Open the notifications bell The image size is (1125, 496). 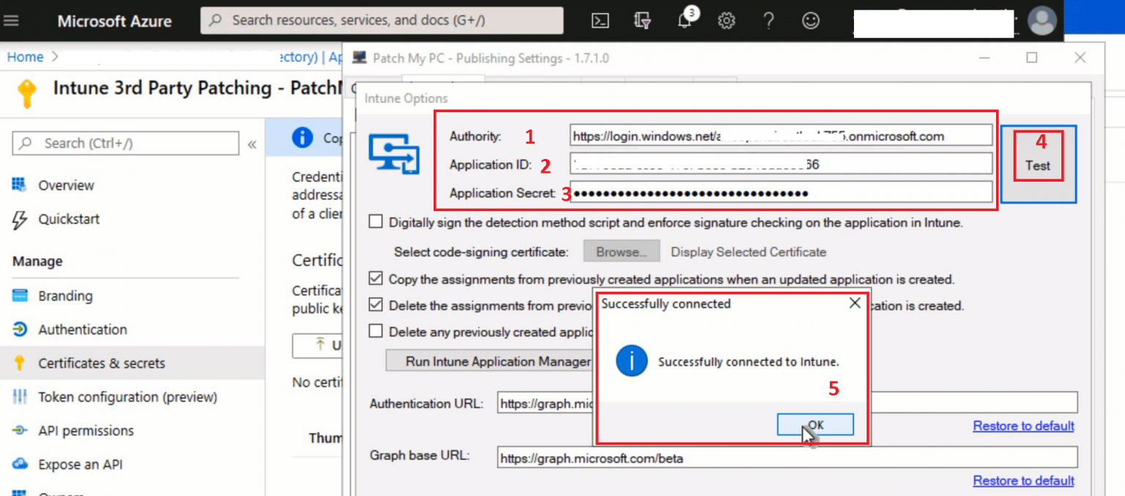point(685,21)
